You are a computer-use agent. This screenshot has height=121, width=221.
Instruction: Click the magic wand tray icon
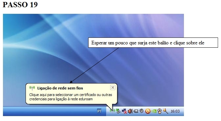click(x=166, y=111)
